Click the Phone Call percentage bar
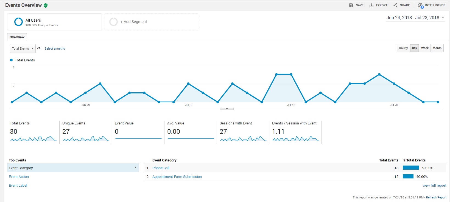Image resolution: width=450 pixels, height=202 pixels. click(410, 168)
